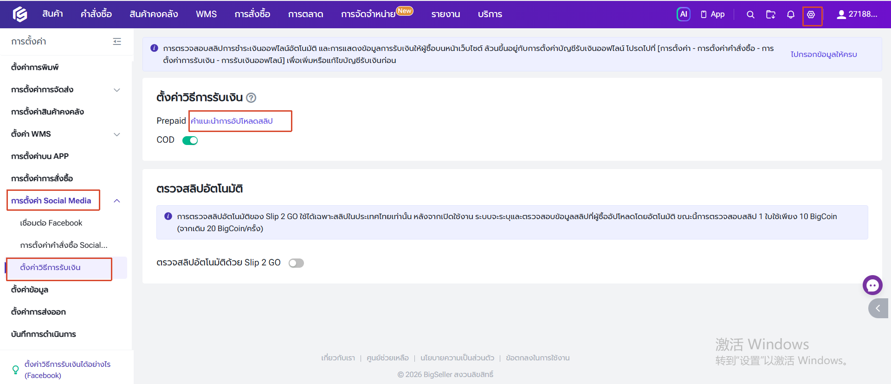Screen dimensions: 891x384
Task: Click the New badge on การจัดจำหน่าย
Action: tap(405, 11)
